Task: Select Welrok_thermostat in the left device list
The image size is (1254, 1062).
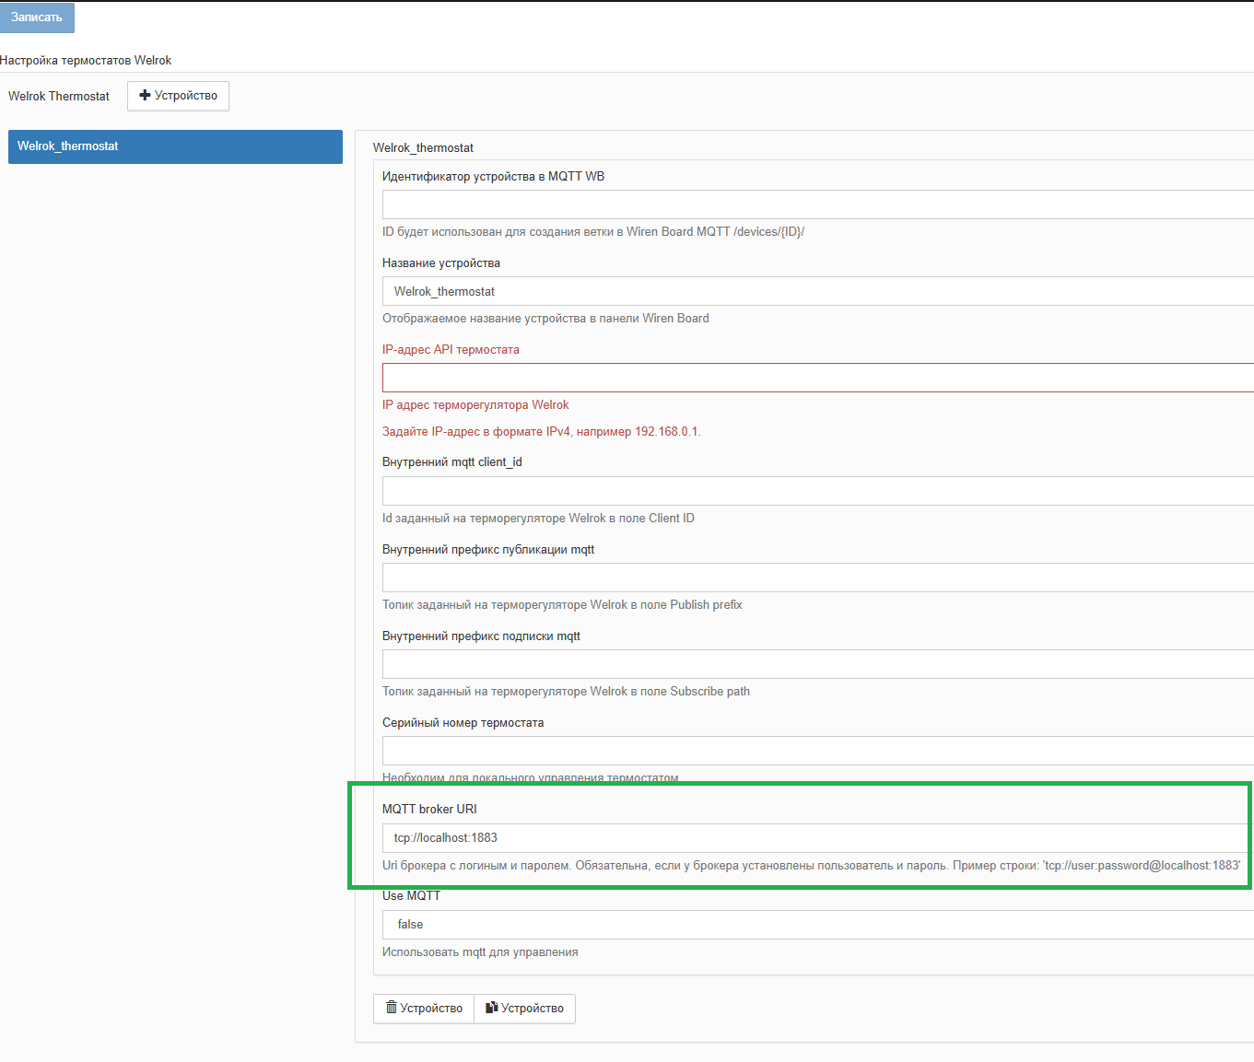Action: tap(175, 146)
